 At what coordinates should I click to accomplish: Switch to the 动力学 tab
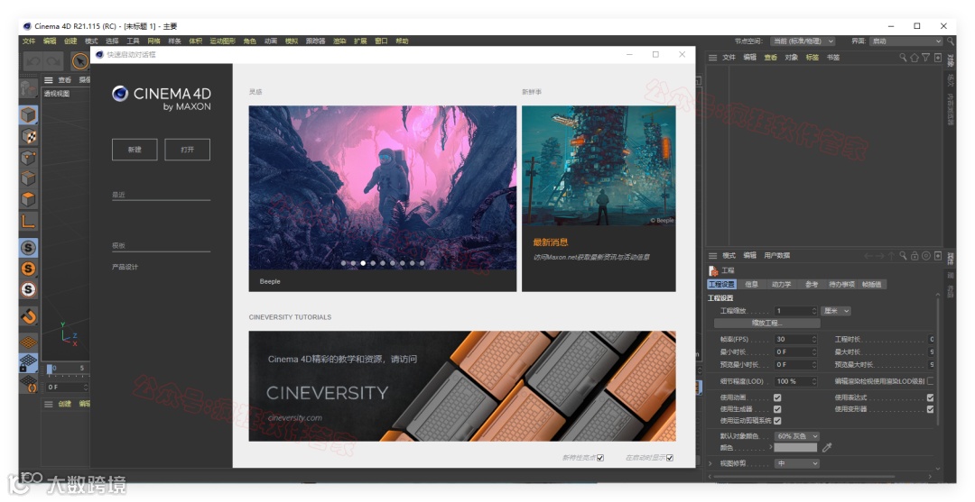(x=781, y=284)
